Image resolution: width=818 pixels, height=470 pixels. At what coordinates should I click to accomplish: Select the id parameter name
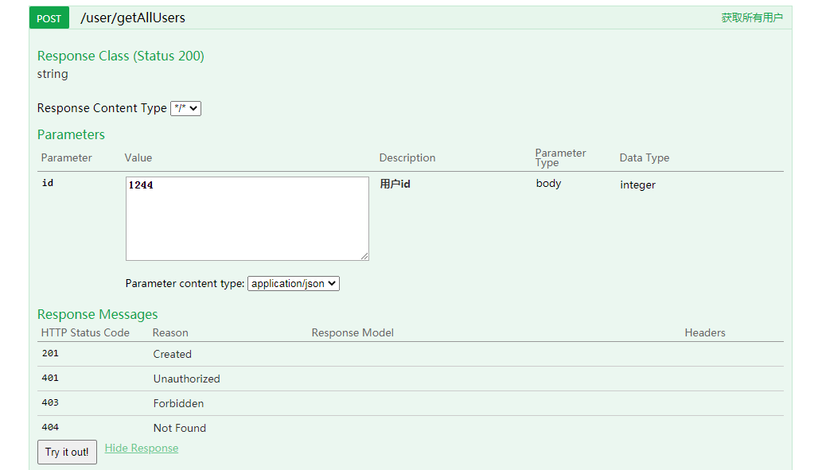(47, 182)
